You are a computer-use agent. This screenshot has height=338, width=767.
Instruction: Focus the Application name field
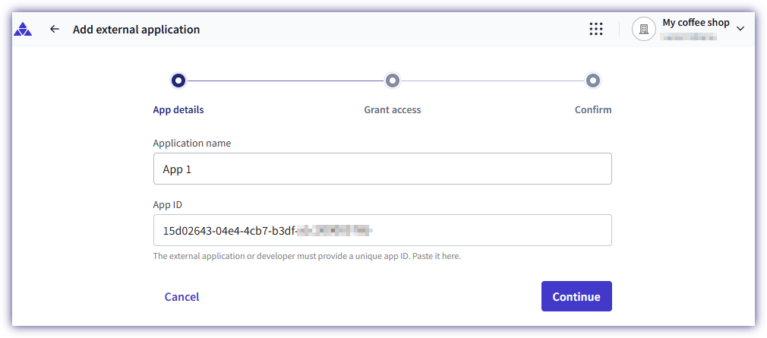click(x=383, y=169)
